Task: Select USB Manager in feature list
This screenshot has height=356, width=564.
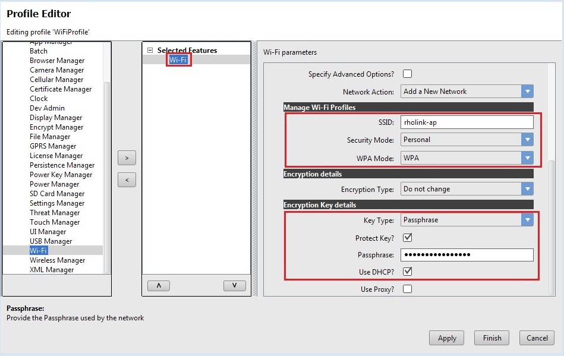Action: click(x=51, y=241)
